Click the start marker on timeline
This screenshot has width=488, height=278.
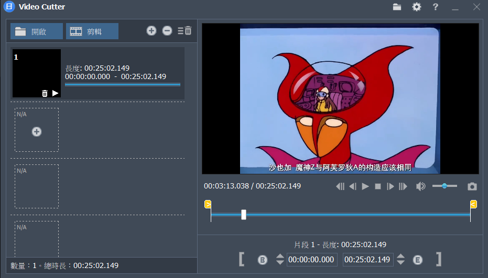208,204
